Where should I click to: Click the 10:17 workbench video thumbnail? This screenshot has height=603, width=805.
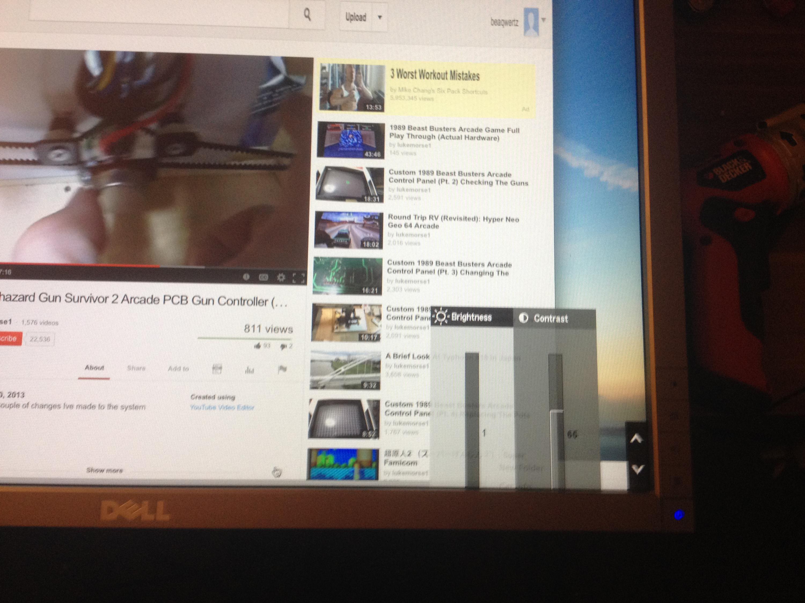pos(346,323)
